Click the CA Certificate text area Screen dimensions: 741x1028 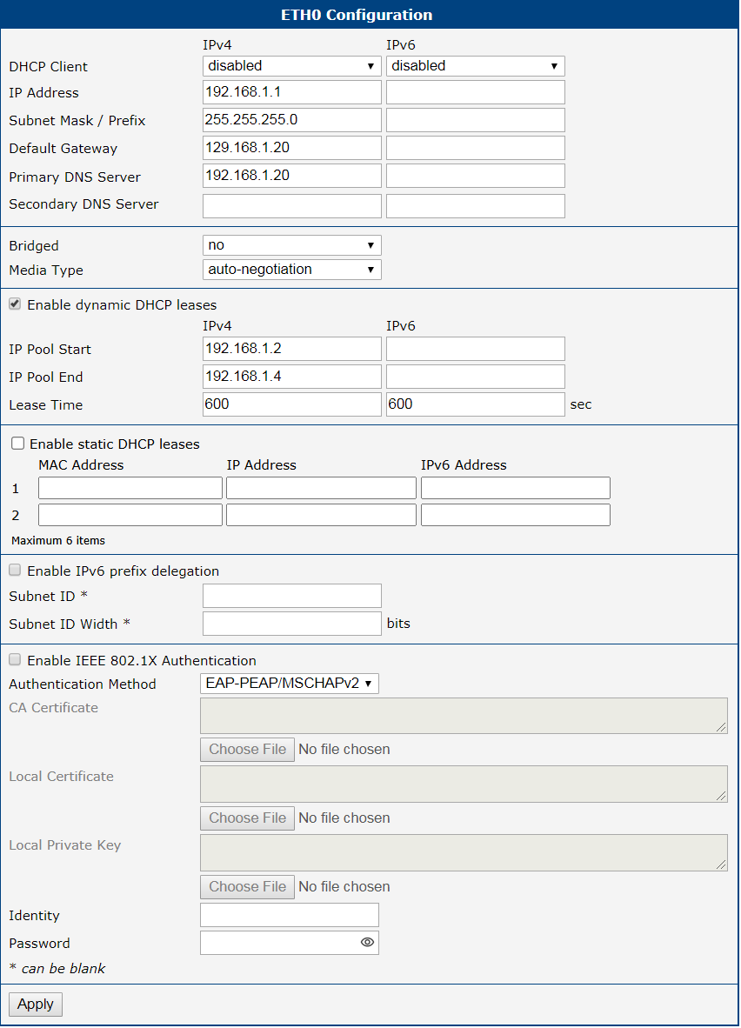click(464, 715)
